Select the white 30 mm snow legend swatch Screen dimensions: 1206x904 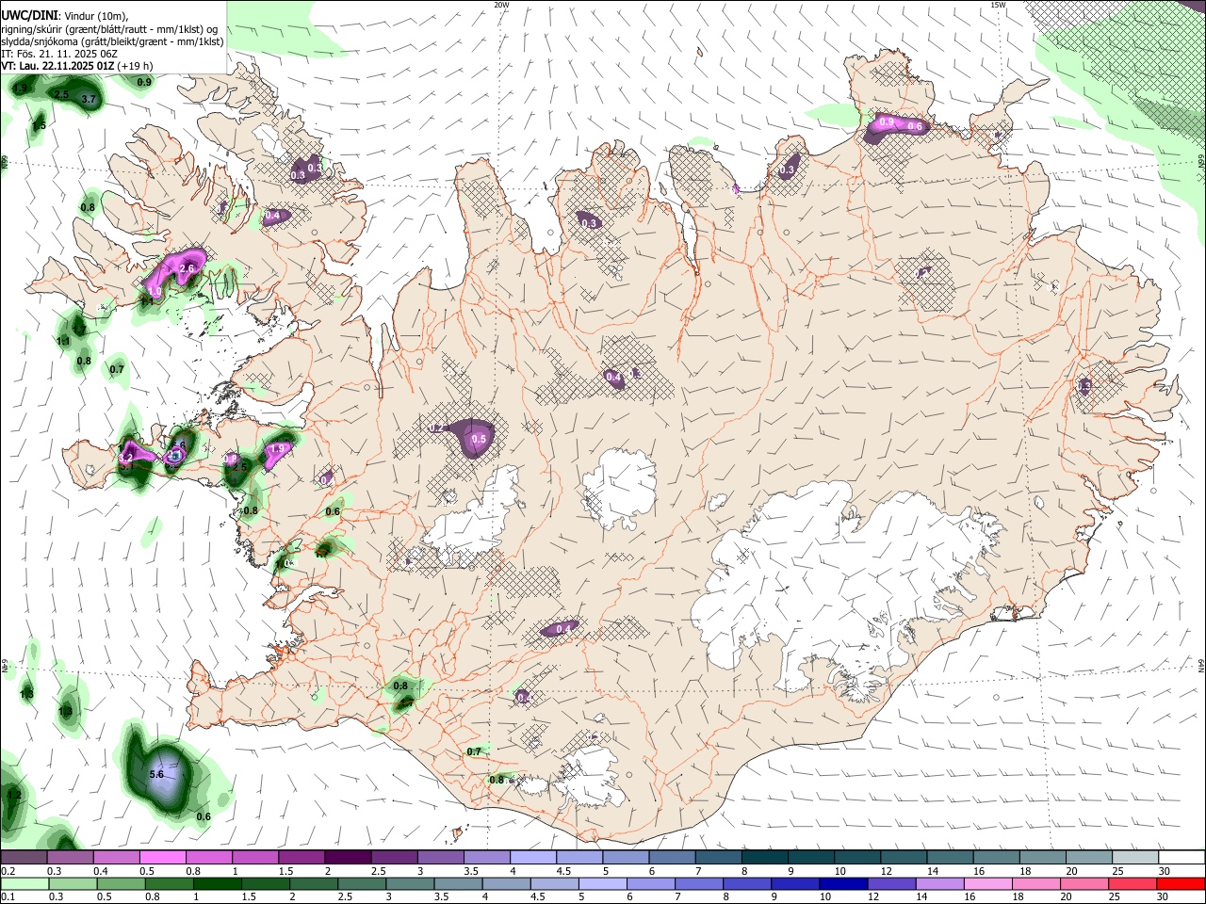click(x=1182, y=858)
